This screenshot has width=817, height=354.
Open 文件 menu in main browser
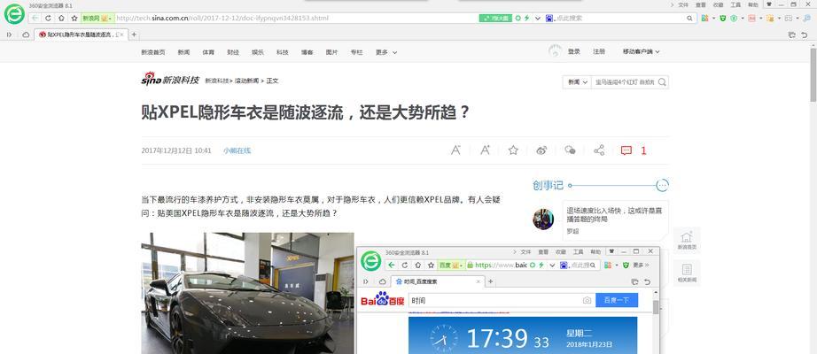tap(682, 4)
